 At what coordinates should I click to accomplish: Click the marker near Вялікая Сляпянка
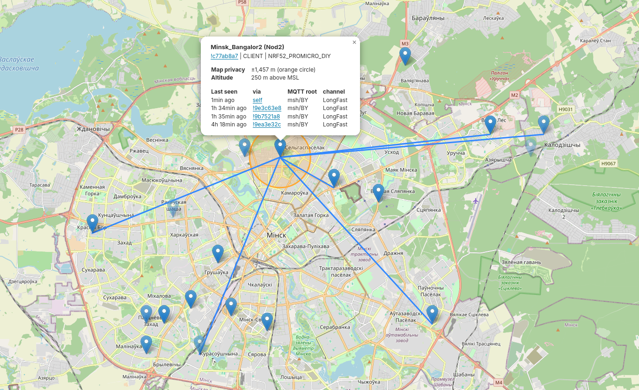[378, 193]
